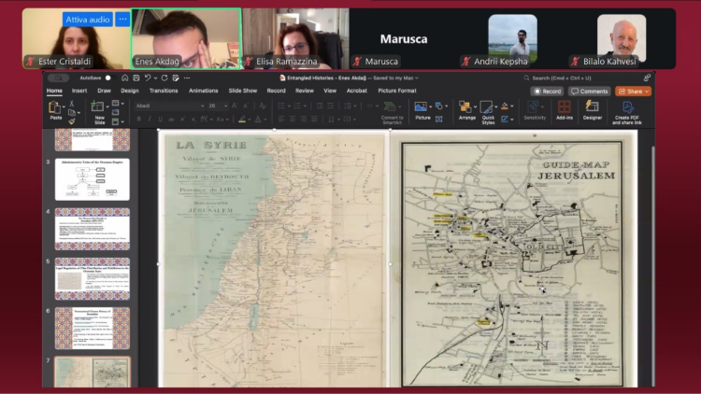The height and width of the screenshot is (394, 701).
Task: Toggle the Record button
Action: coord(548,91)
